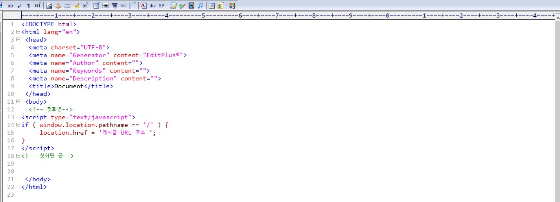This screenshot has height=202, width=560.
Task: Click the '<!-- 첫화면 끝-->' comment
Action: point(47,156)
